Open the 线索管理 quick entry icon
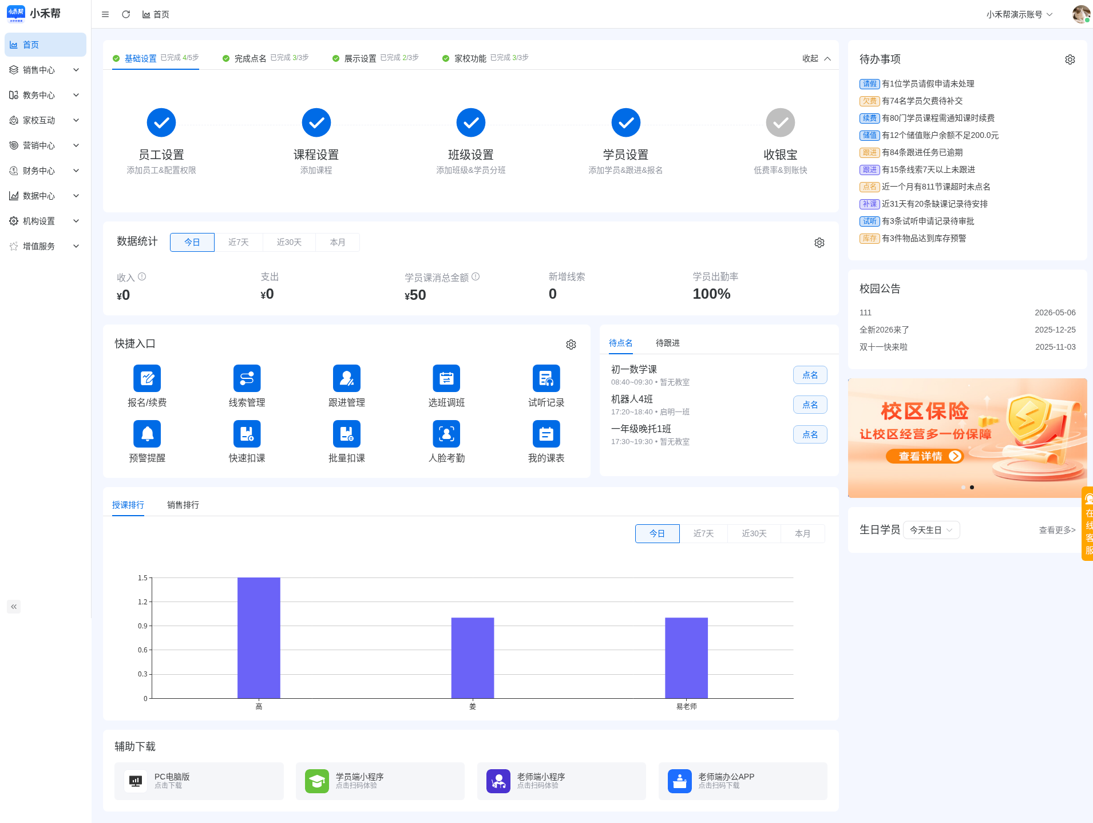Screen dimensions: 1093x823 (247, 378)
